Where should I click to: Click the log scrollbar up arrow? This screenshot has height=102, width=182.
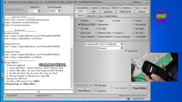(71, 17)
